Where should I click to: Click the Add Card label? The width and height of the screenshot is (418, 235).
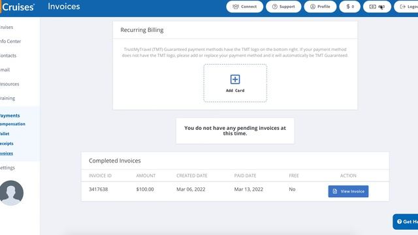click(x=235, y=91)
